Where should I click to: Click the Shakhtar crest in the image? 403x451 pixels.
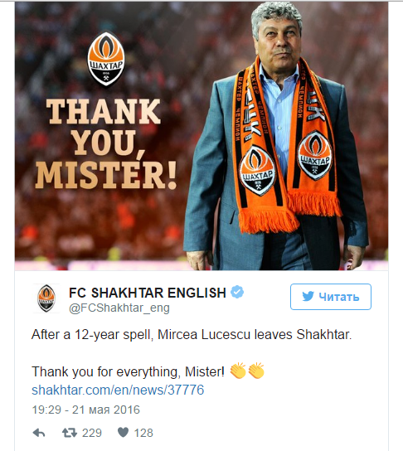click(106, 59)
